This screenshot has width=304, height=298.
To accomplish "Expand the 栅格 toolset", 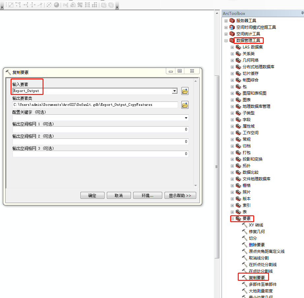I will click(x=232, y=185).
